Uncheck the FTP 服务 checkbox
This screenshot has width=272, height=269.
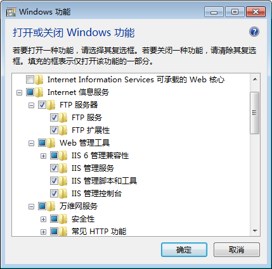(54, 118)
